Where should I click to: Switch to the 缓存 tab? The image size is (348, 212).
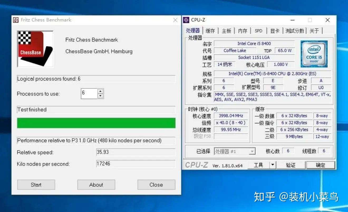[210, 30]
